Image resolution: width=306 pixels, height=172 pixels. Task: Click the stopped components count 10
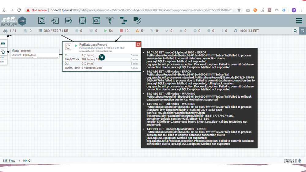click(124, 31)
